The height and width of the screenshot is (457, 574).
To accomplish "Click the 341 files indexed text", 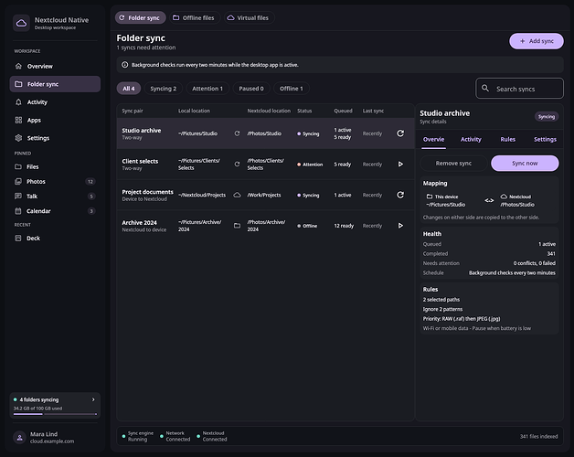I will point(539,436).
